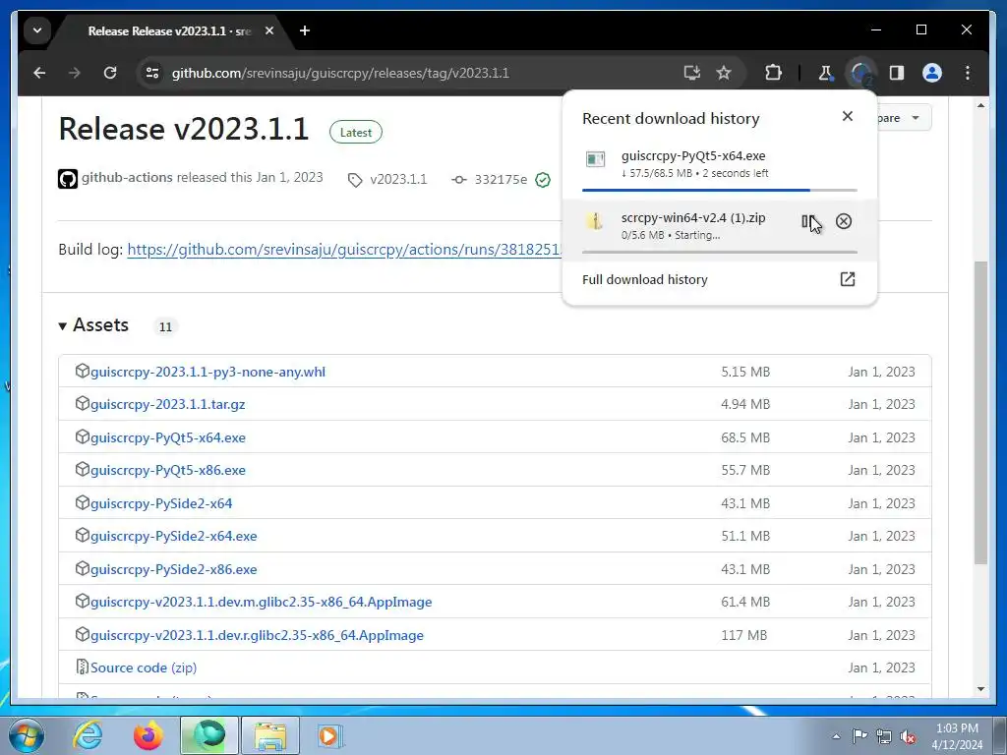The width and height of the screenshot is (1007, 755).
Task: Open the Windows Start menu
Action: 26,735
